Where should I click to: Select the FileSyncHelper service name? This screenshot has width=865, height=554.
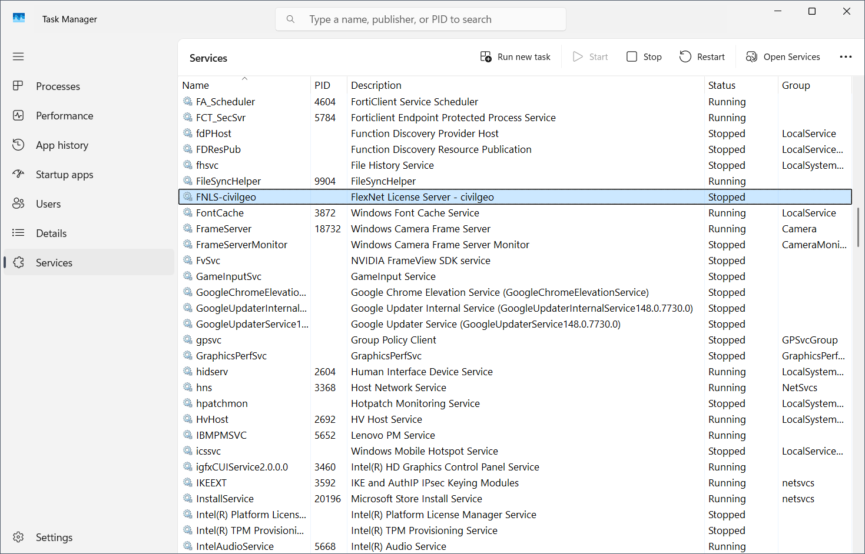click(x=228, y=181)
